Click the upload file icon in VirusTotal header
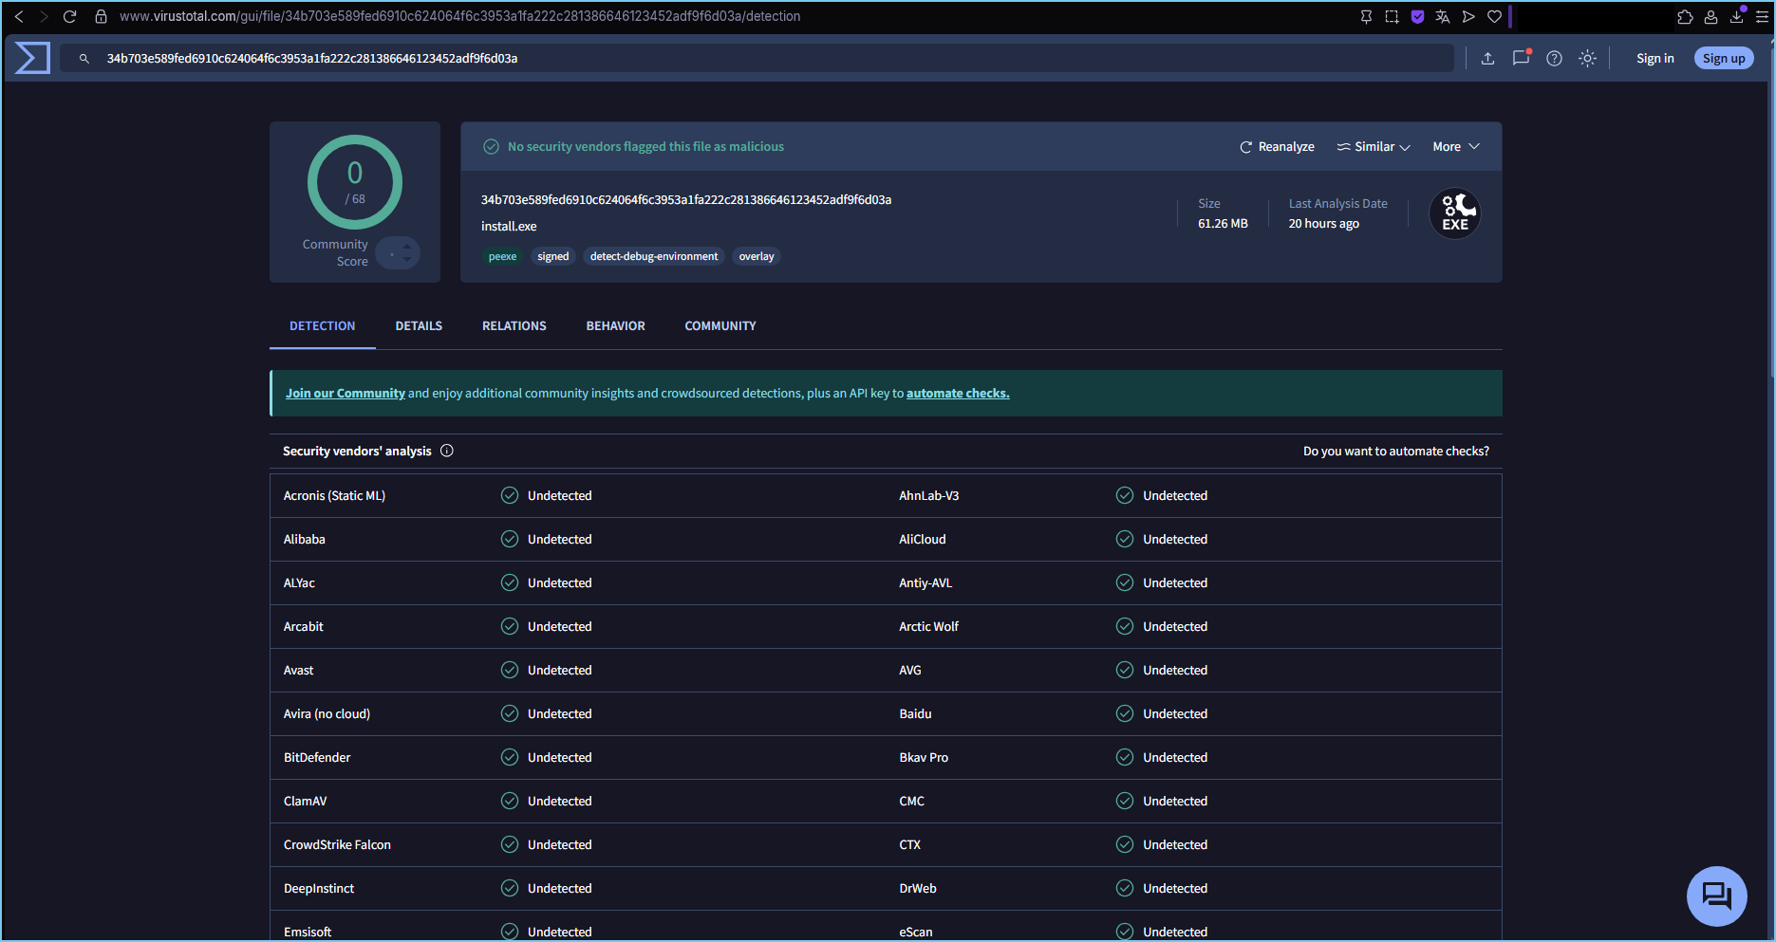The image size is (1776, 942). pyautogui.click(x=1487, y=58)
